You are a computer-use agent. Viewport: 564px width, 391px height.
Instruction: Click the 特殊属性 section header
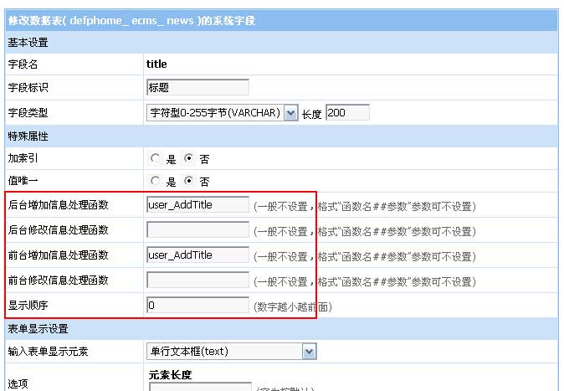pos(28,136)
